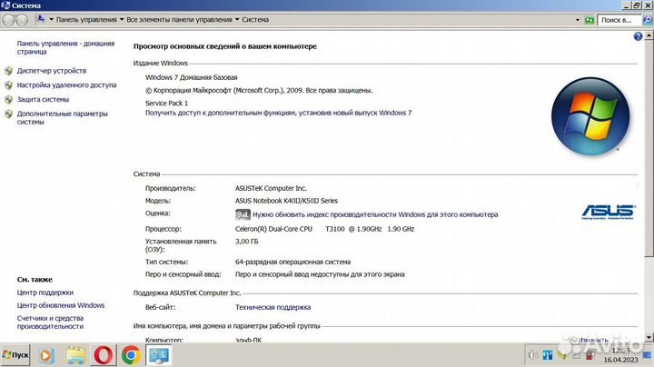
Task: Click the Поиск search field
Action: [x=619, y=20]
